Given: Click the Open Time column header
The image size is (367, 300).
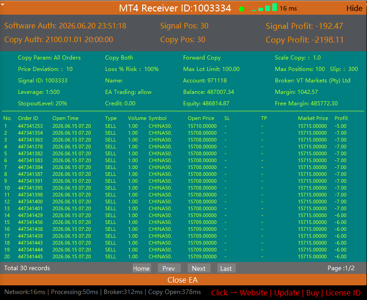Looking at the screenshot, I should click(x=65, y=118).
